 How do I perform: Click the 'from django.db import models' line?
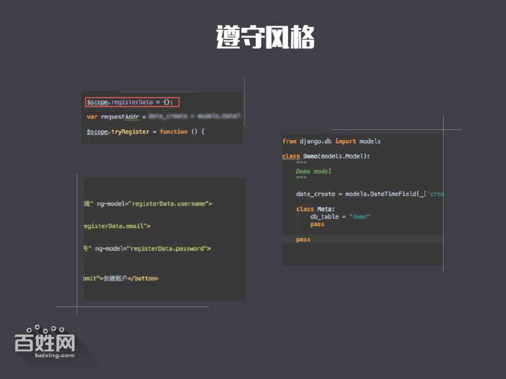[331, 141]
